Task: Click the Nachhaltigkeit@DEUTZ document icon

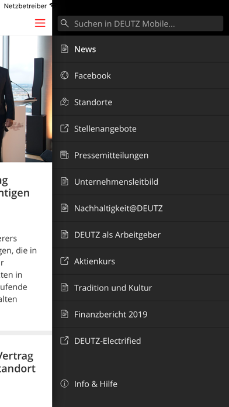Action: pyautogui.click(x=64, y=208)
